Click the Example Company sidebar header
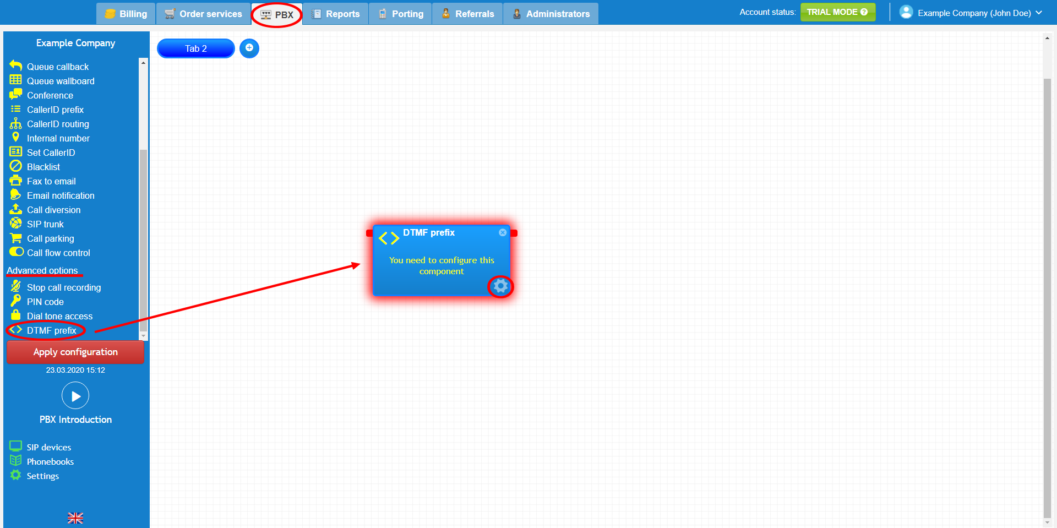1057x528 pixels. pos(75,43)
